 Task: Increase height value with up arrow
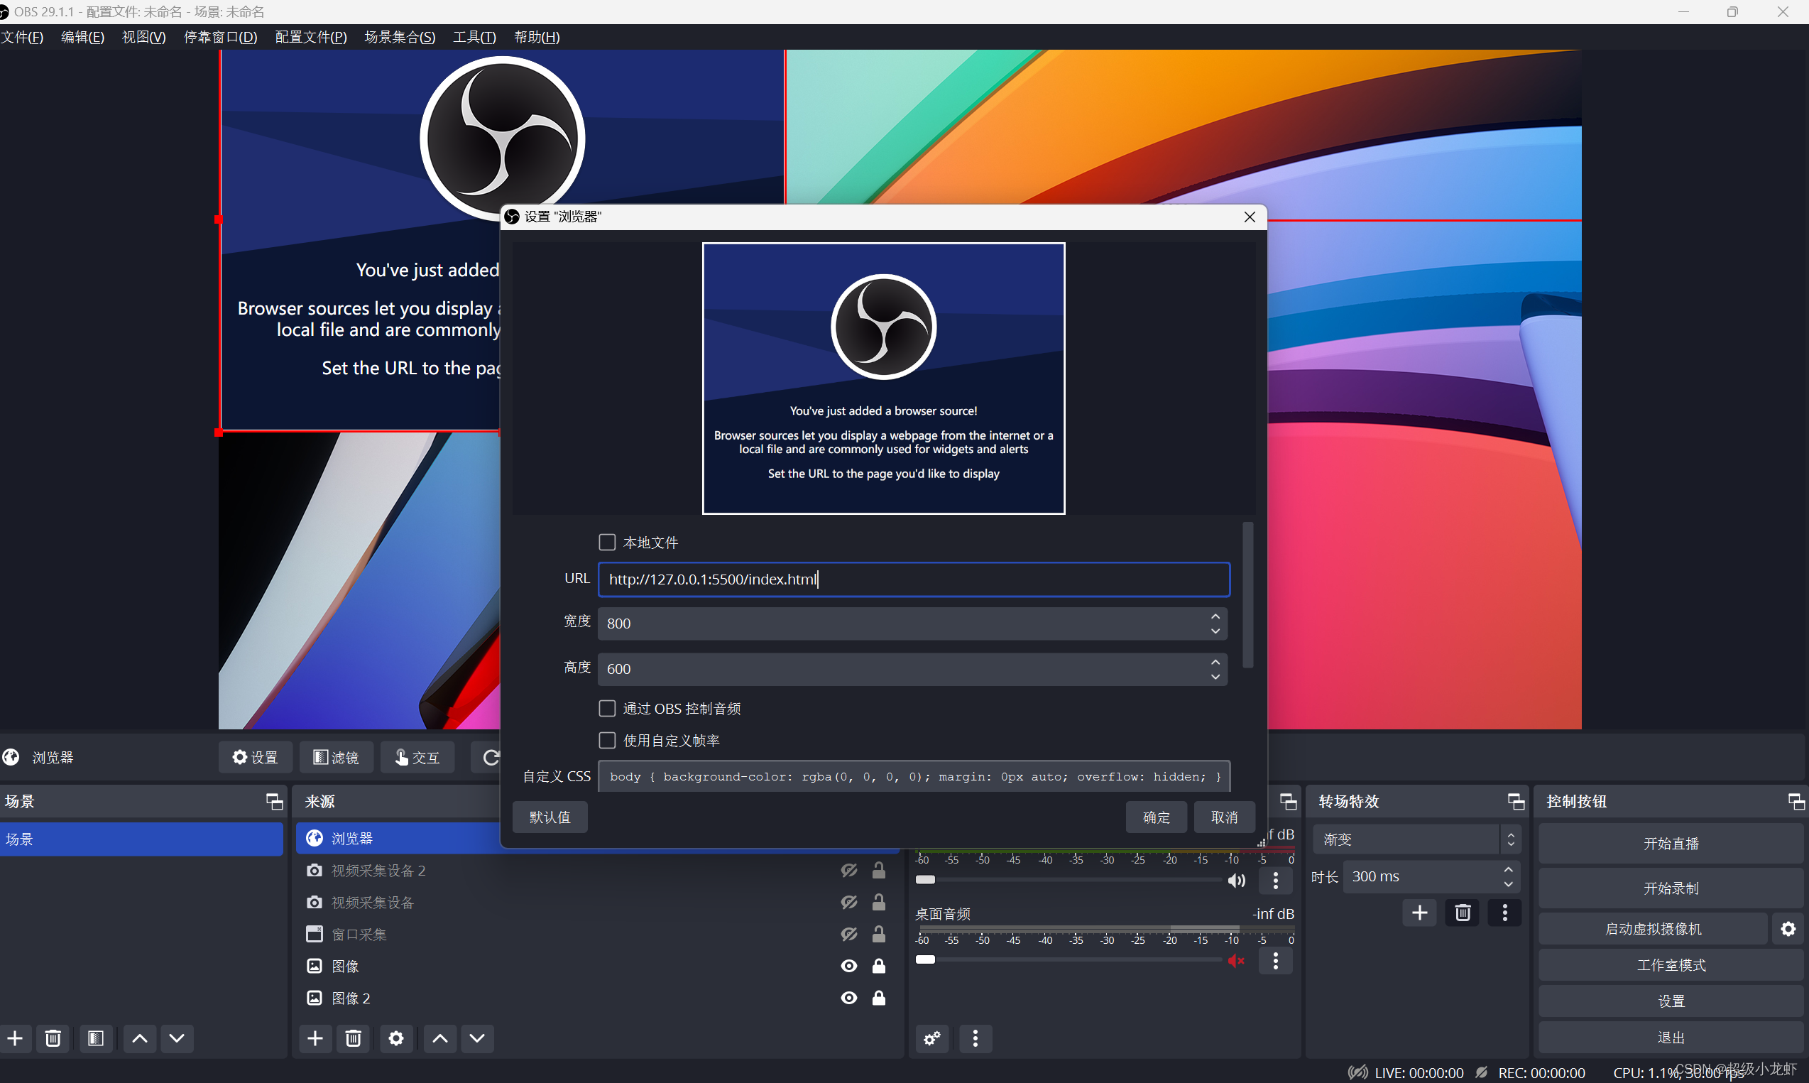1215,662
